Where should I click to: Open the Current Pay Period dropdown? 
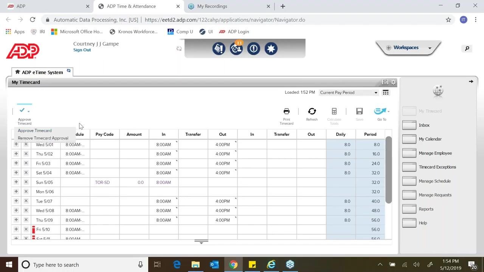pos(349,93)
